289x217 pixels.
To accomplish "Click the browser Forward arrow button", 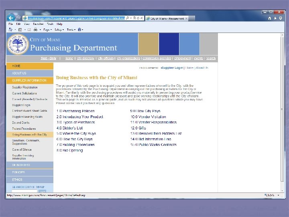I will coord(18,18).
